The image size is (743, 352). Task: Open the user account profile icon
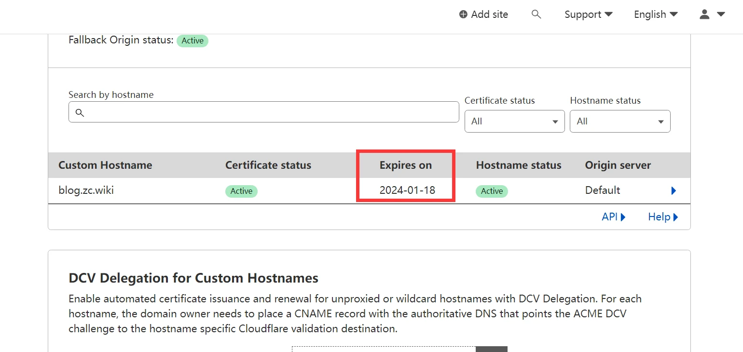704,14
